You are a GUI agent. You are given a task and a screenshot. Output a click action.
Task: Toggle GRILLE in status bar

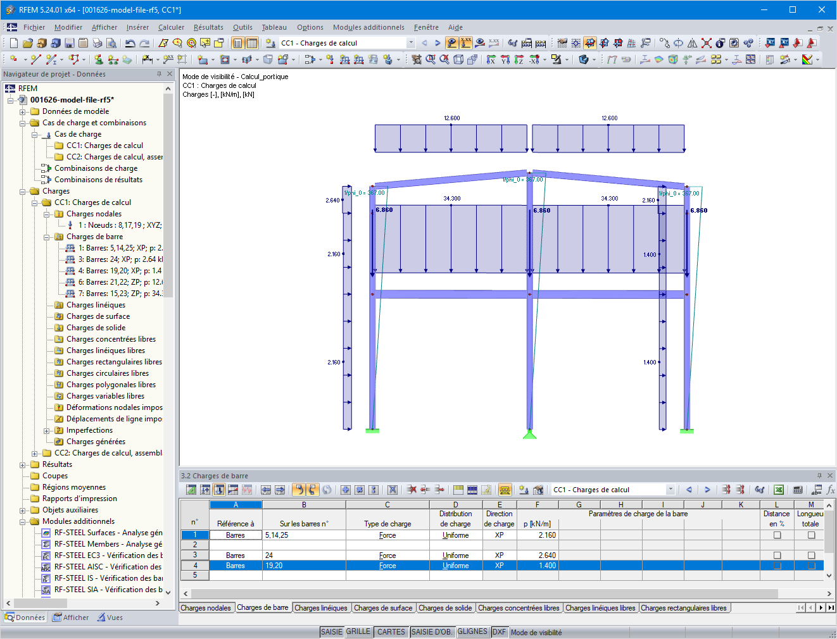(x=358, y=632)
